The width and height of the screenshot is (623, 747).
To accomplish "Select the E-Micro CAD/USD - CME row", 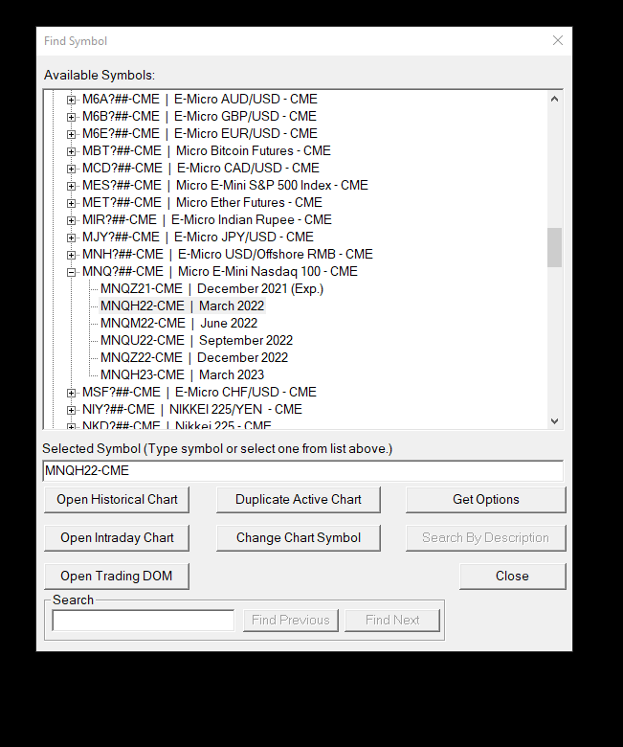I will tap(201, 169).
